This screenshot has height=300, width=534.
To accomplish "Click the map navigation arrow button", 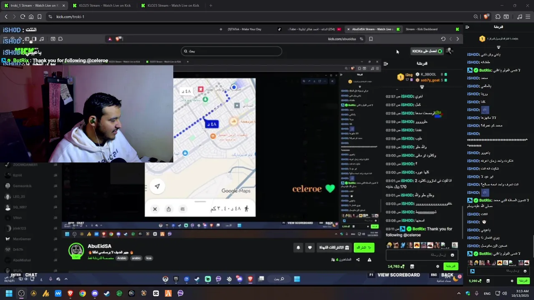I will pos(157,186).
